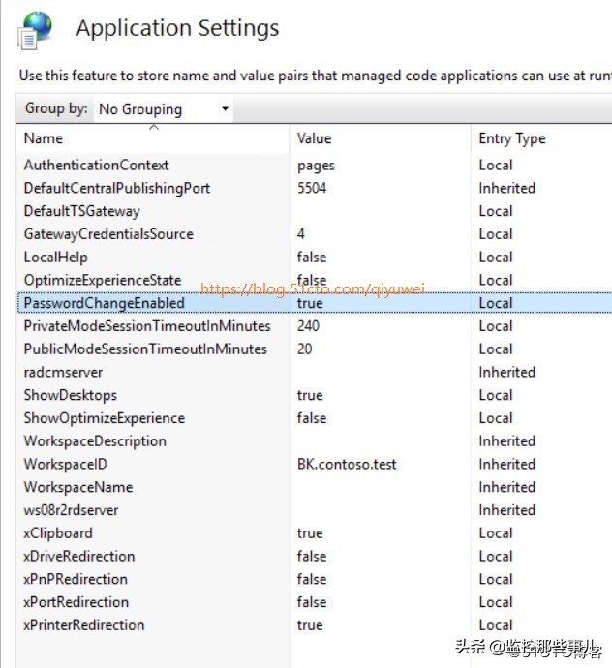Sort by the Entry Type column header
The height and width of the screenshot is (668, 612).
[541, 138]
